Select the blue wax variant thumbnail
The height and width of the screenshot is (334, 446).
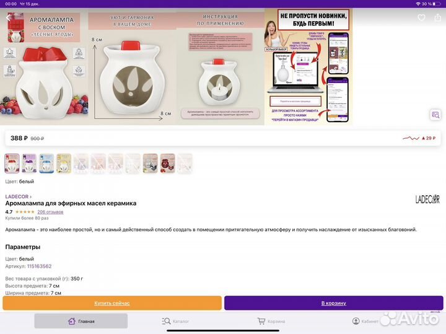(x=46, y=164)
